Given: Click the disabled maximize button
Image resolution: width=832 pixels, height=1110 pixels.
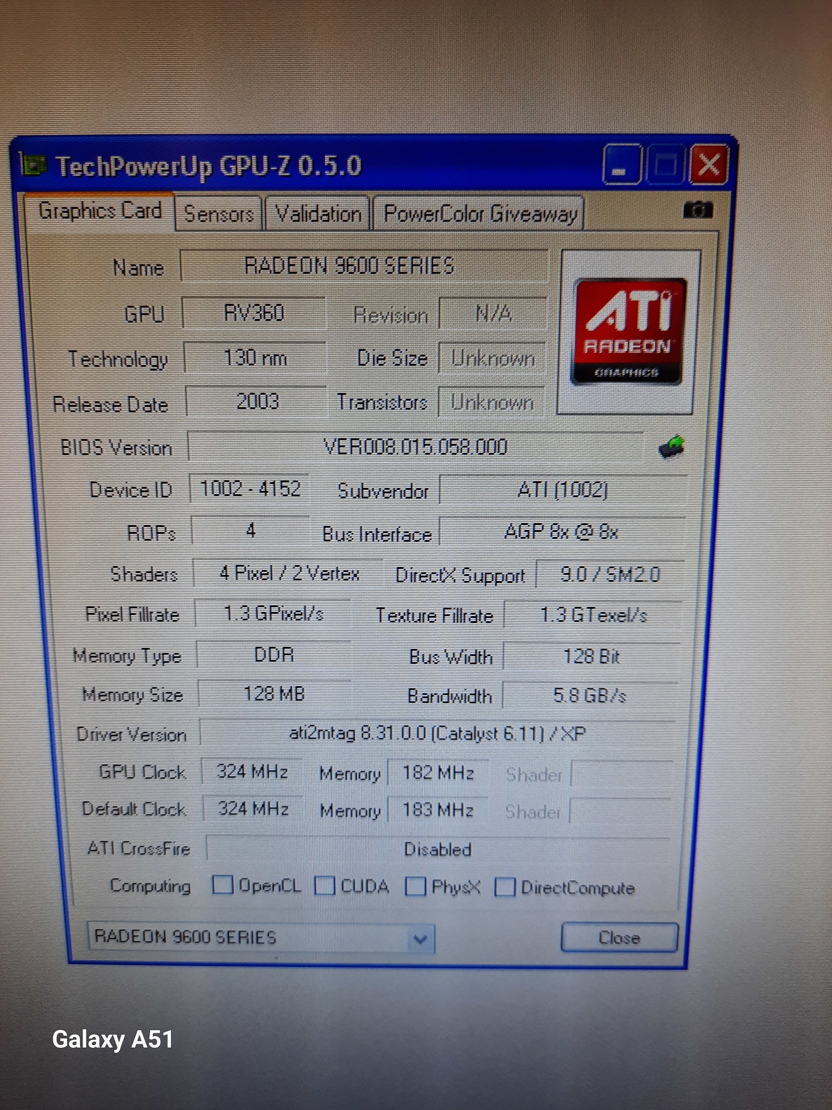Looking at the screenshot, I should pyautogui.click(x=666, y=165).
